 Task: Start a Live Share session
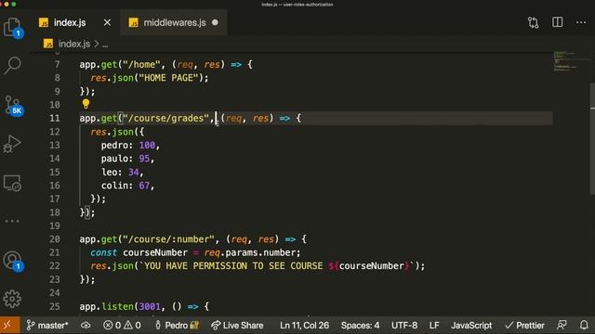tap(237, 326)
